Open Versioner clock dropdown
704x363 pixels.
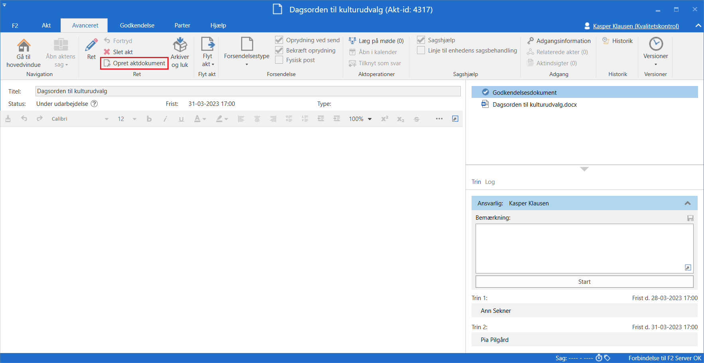656,52
